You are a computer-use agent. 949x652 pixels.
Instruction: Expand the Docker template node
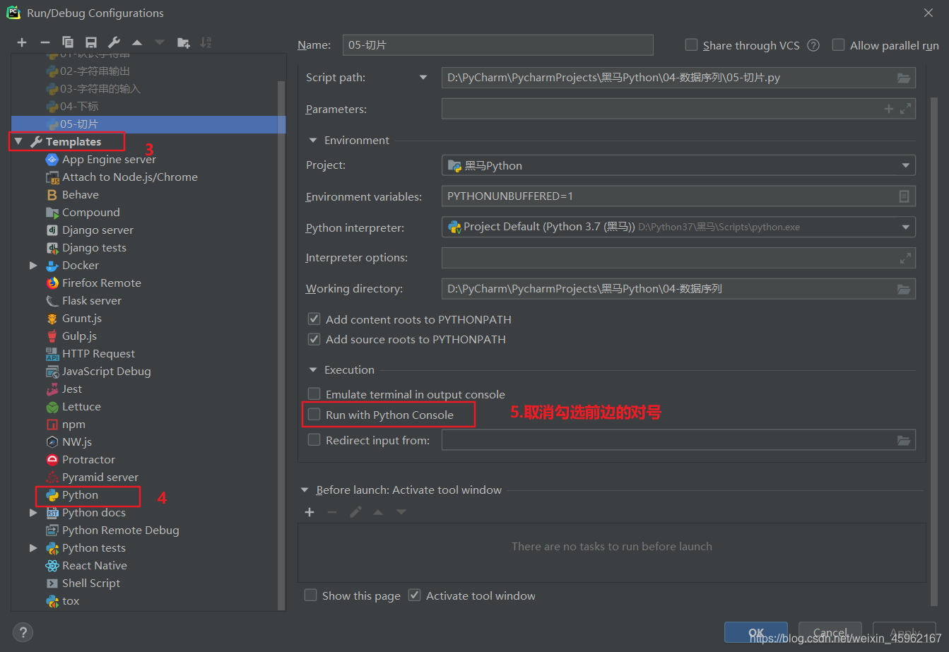tap(33, 266)
